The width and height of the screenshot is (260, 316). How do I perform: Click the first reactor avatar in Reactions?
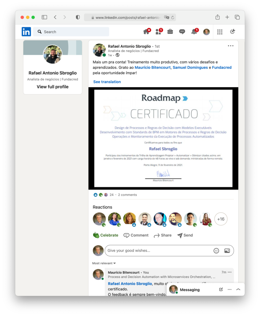[x=99, y=219]
